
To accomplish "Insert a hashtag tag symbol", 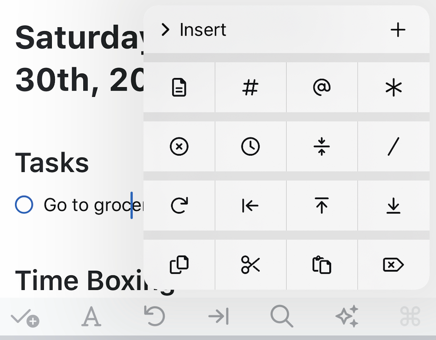I will [250, 87].
